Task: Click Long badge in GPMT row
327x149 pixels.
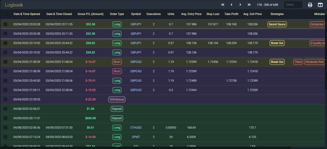Action: point(117,137)
